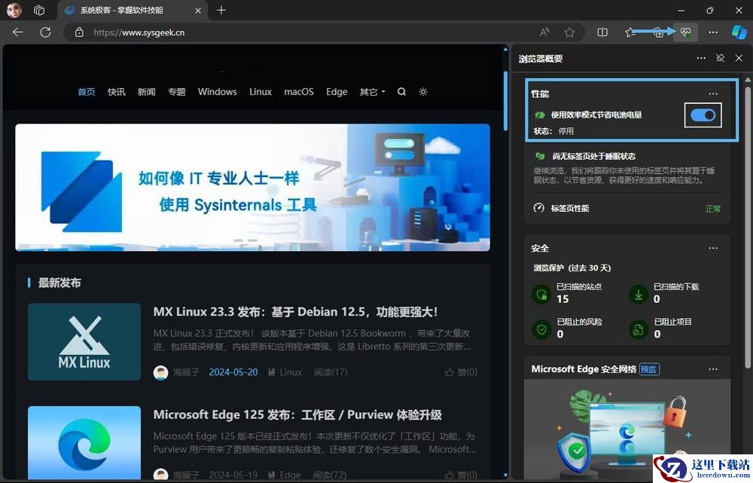Expand the 其它 dropdown menu
The image size is (753, 483).
tap(372, 92)
